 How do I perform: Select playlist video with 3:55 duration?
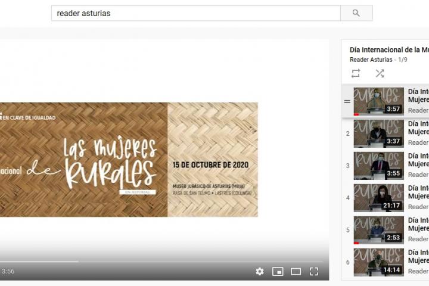pos(378,166)
